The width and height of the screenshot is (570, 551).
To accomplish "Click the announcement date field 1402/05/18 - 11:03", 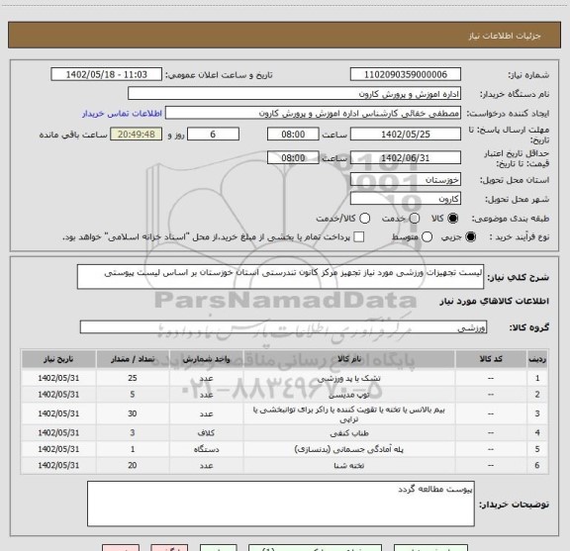I will pyautogui.click(x=107, y=74).
